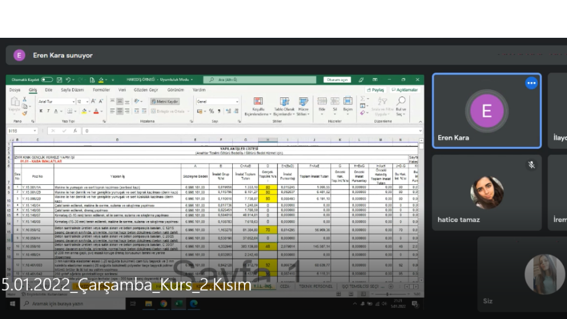Click the Paylaş share button
567x319 pixels.
[x=376, y=90]
